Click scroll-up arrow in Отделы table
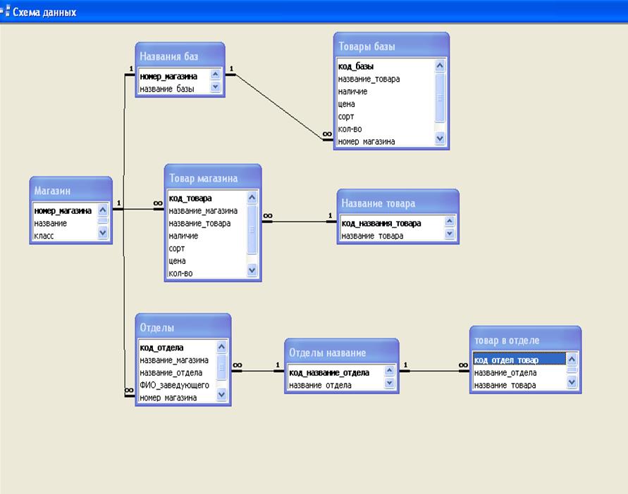 [x=221, y=347]
